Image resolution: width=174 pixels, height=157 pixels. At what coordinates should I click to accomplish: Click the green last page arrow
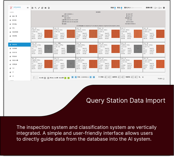68,77
